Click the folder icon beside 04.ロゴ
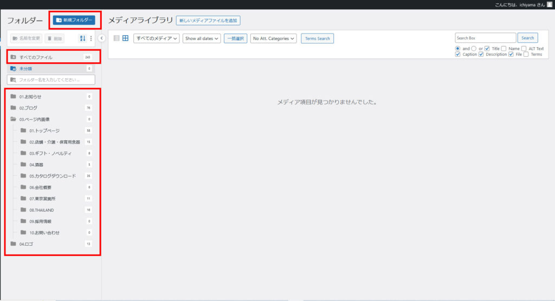Image resolution: width=555 pixels, height=301 pixels. [x=13, y=244]
